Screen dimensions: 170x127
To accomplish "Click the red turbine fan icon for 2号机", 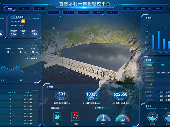I will [75, 117].
